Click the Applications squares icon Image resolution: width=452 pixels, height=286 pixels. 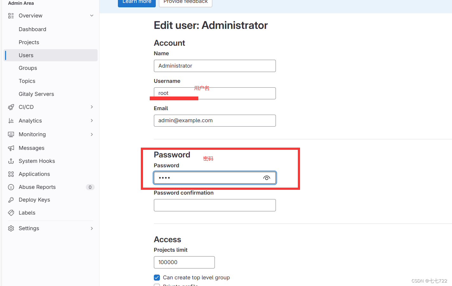(11, 174)
